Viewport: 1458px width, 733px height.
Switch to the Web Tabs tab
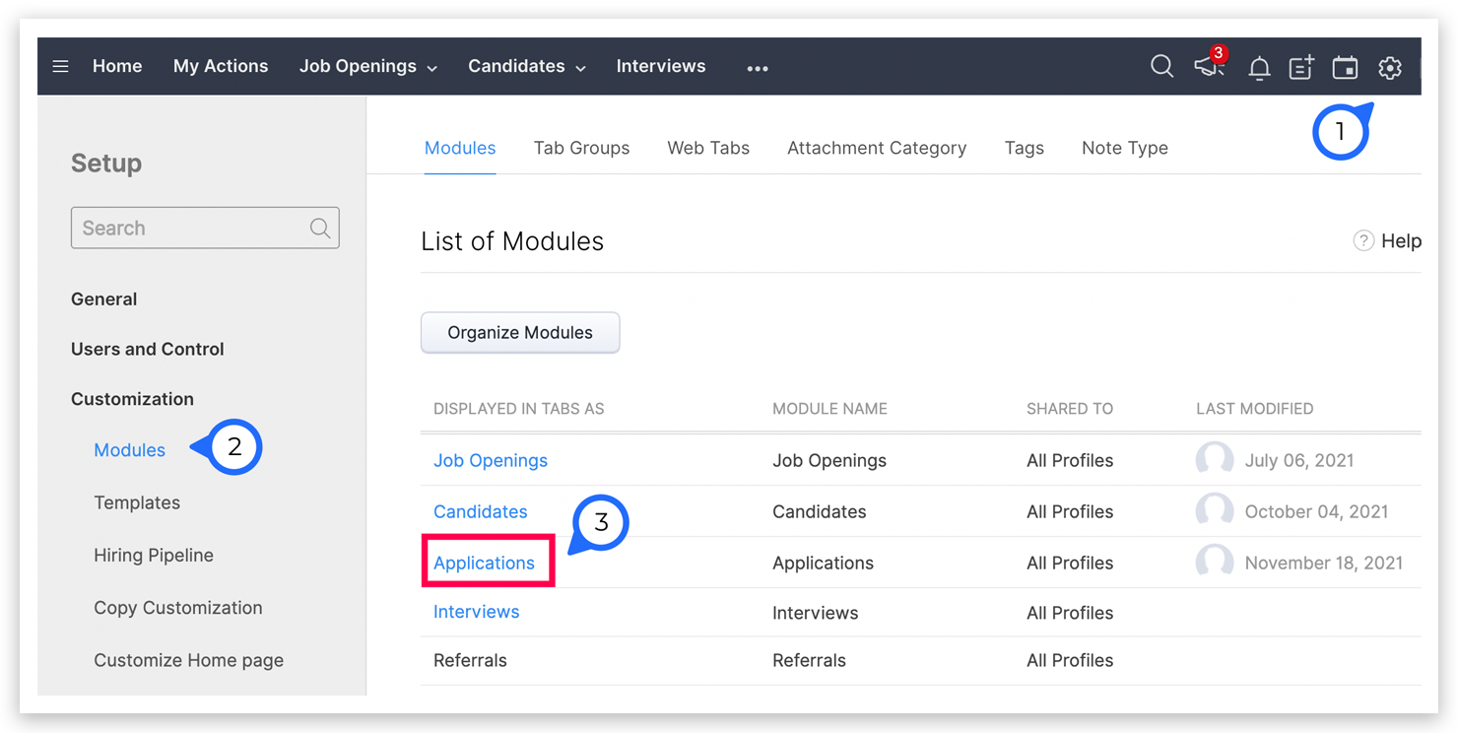[x=708, y=148]
